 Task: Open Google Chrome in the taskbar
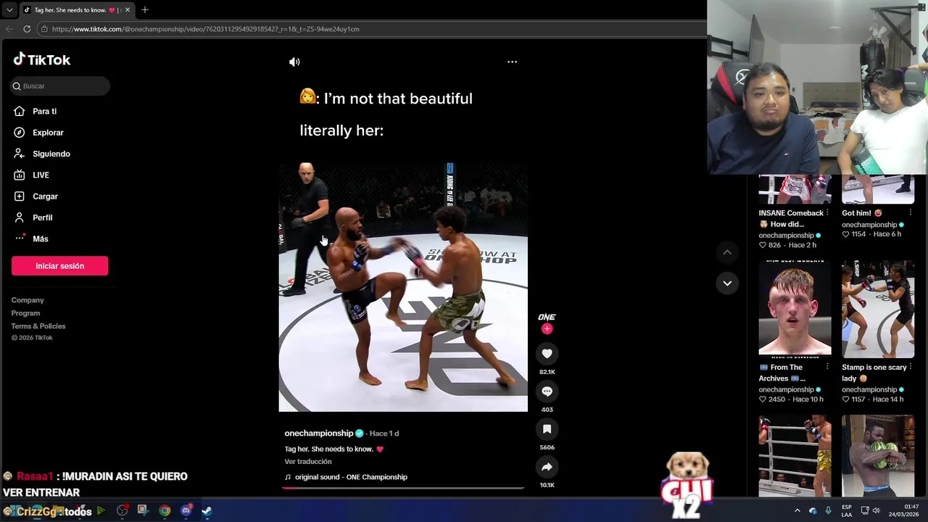coord(165,510)
